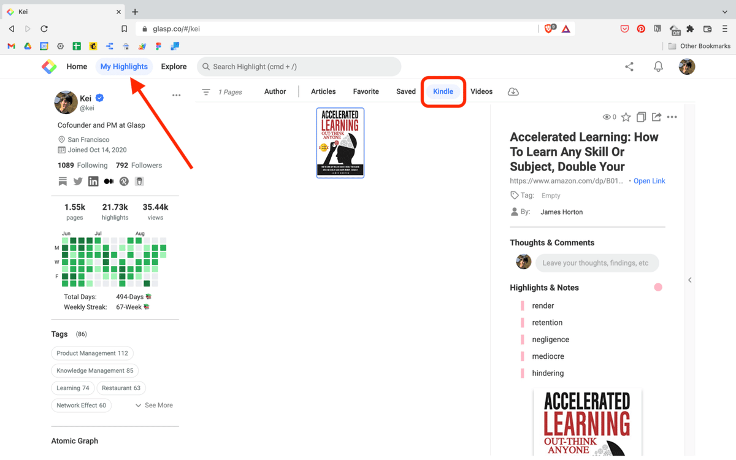
Task: Select the Accelerated Learning book cover thumbnail
Action: 340,143
